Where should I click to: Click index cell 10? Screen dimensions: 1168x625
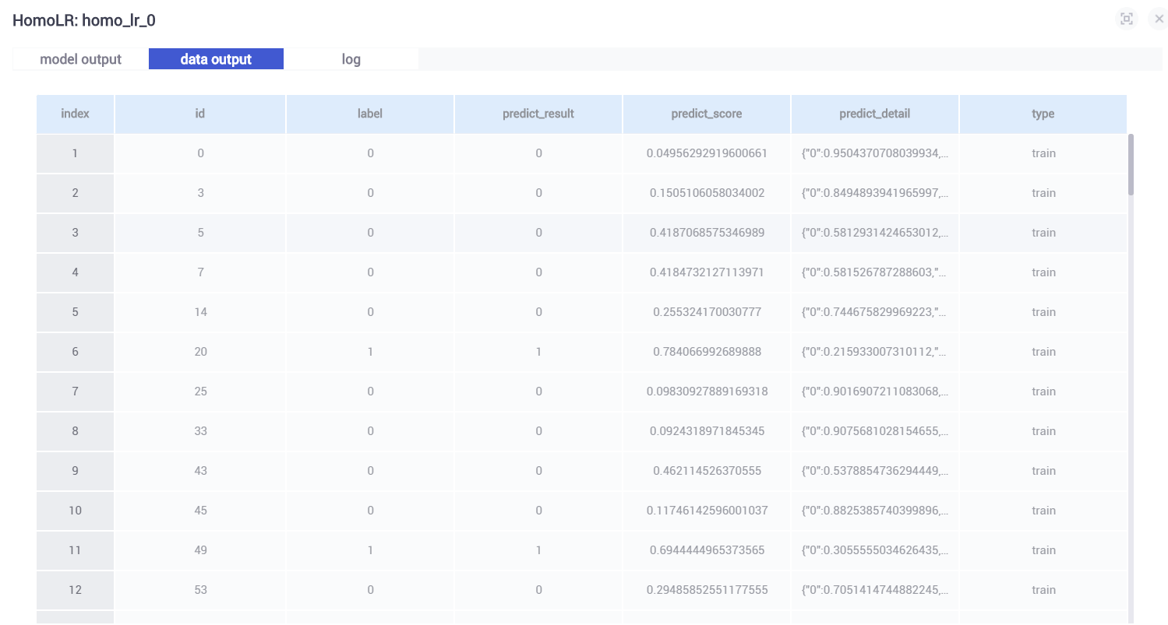[x=75, y=511]
